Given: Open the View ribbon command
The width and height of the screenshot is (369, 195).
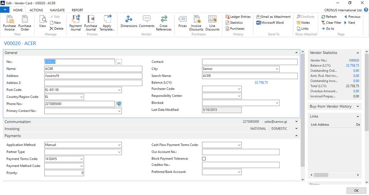Looking at the screenshot, I should pyautogui.click(x=43, y=22).
